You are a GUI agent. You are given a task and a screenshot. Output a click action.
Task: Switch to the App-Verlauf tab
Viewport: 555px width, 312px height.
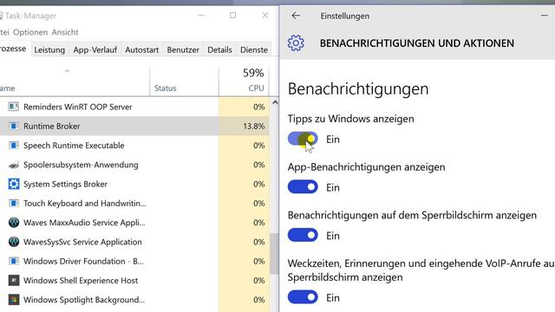click(x=95, y=50)
